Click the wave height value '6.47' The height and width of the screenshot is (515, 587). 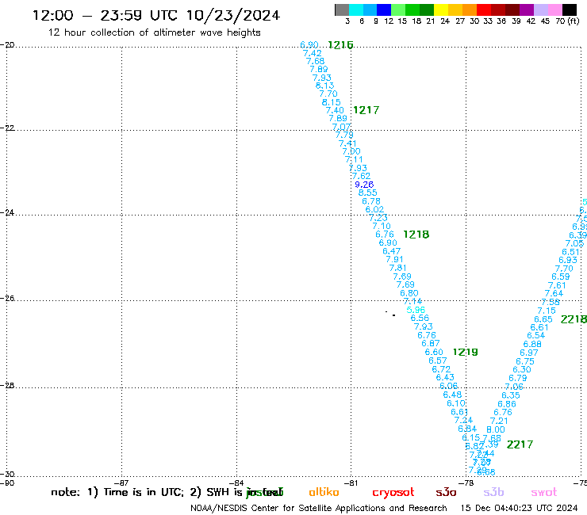(x=392, y=251)
